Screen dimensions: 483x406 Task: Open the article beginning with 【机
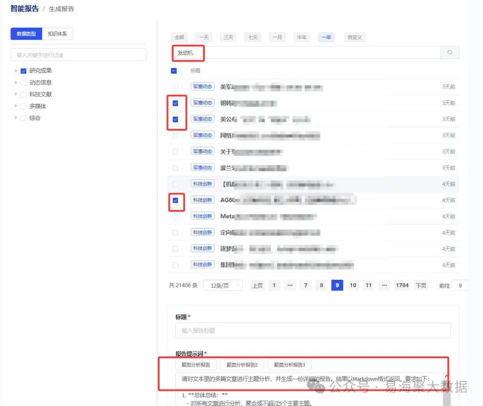pyautogui.click(x=279, y=184)
